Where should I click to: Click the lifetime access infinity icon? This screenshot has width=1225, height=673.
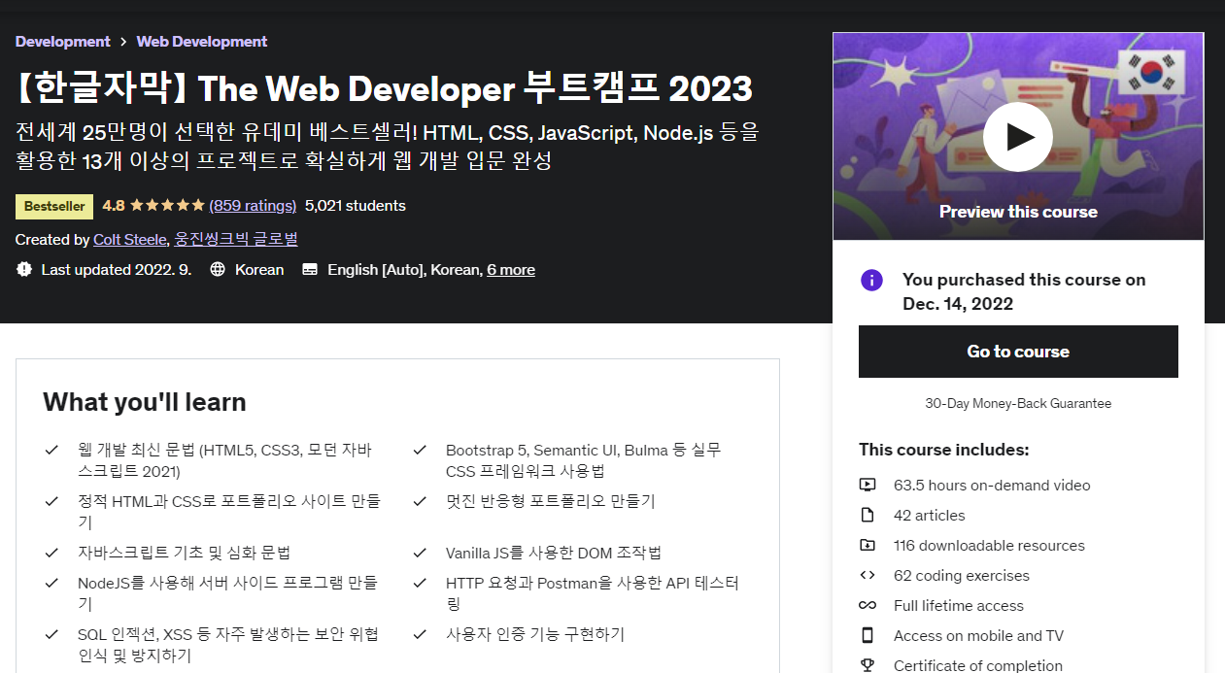tap(868, 605)
